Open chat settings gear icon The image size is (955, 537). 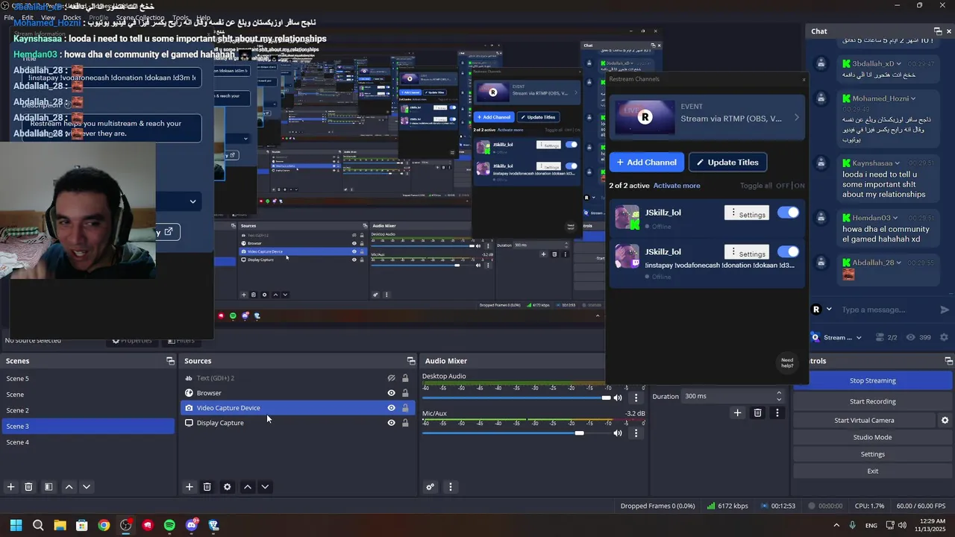coord(945,337)
